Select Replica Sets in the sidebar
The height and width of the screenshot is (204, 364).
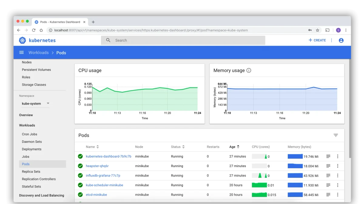pos(31,171)
